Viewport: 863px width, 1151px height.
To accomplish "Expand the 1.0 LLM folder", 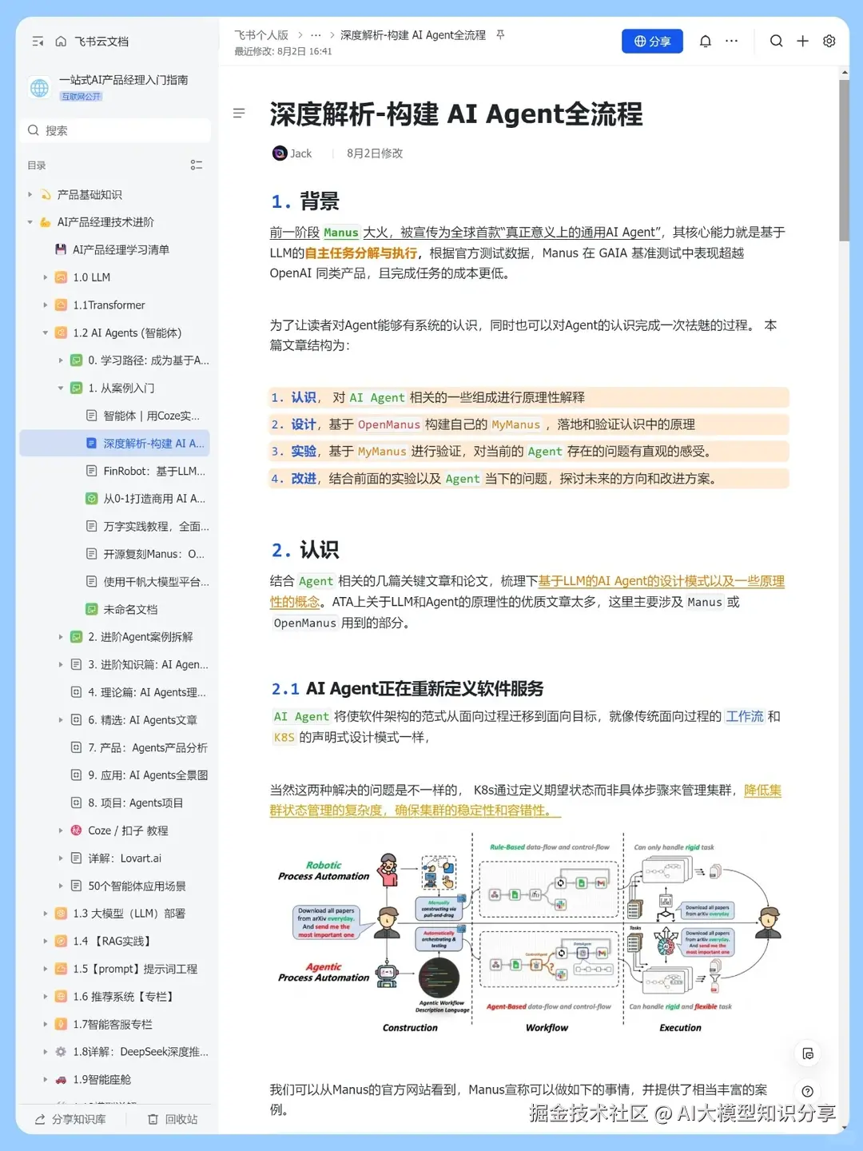I will tap(46, 277).
